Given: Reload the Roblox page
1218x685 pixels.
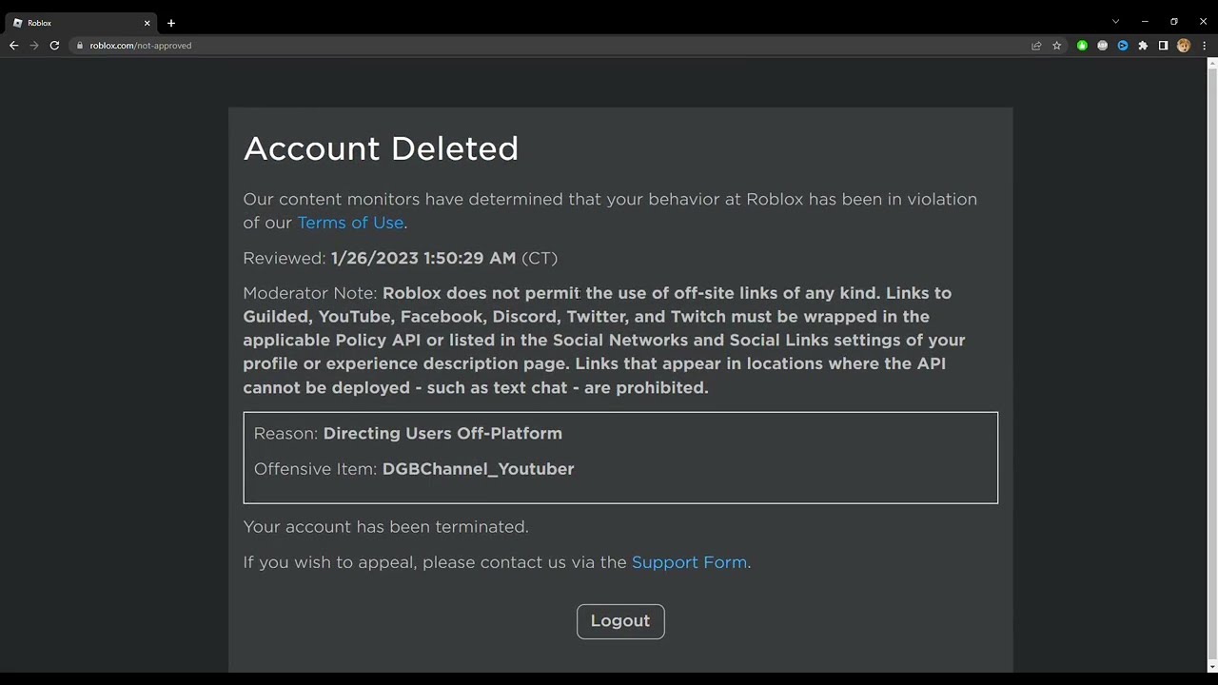Looking at the screenshot, I should 54,46.
